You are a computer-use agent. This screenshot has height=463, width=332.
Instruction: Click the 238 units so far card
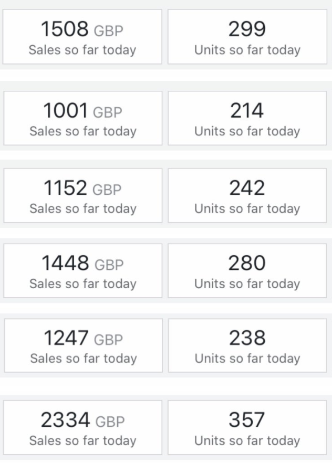tap(247, 345)
